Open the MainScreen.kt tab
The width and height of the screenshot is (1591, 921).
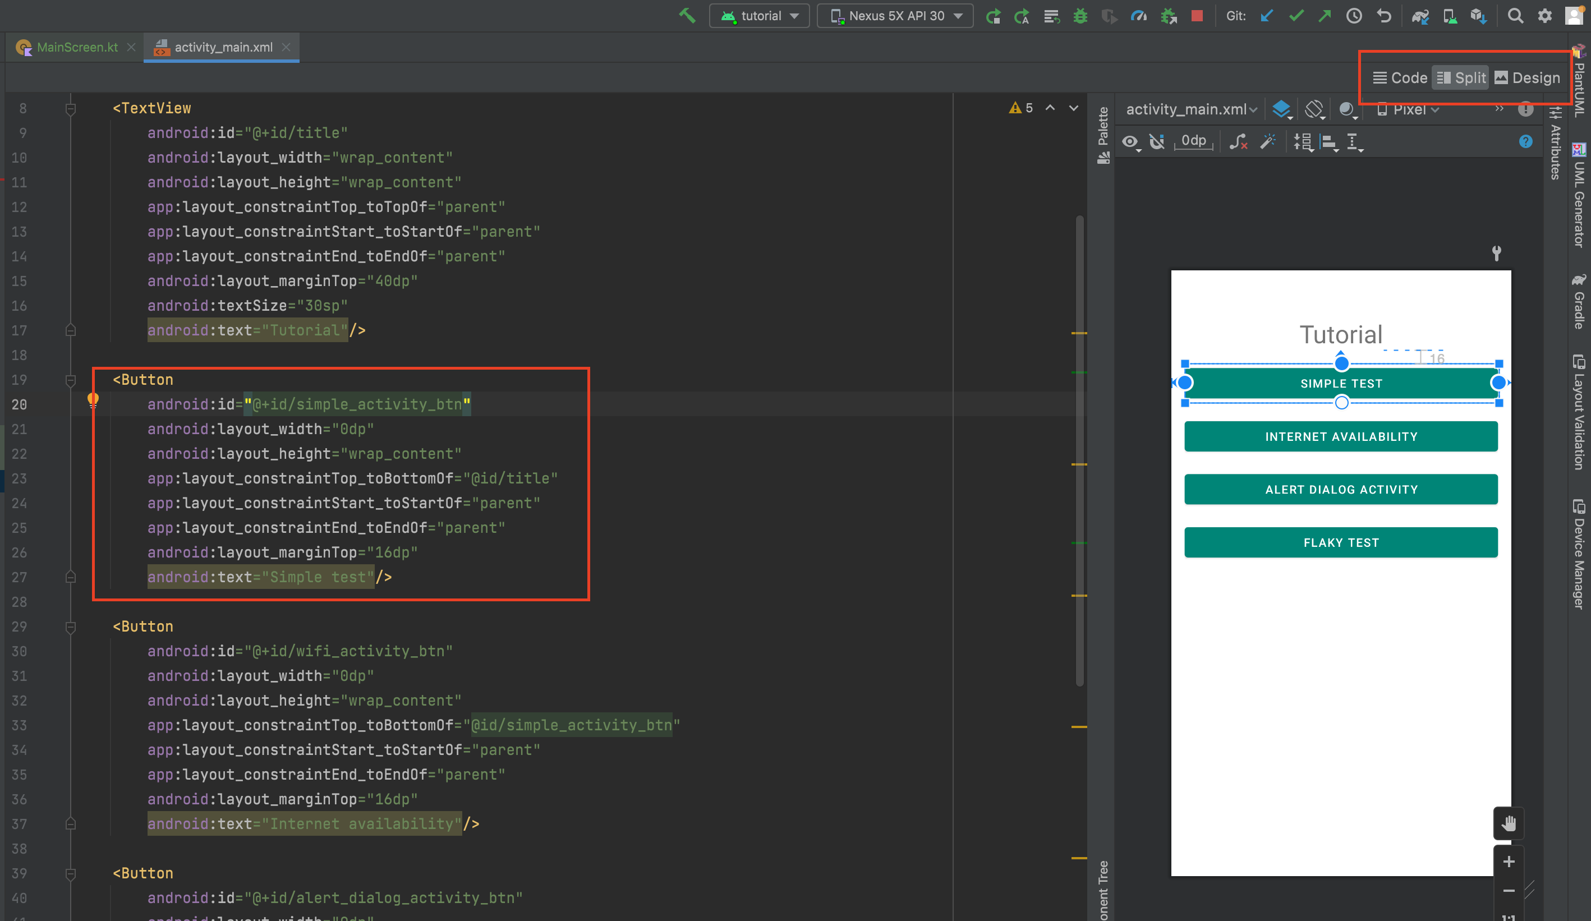(71, 46)
